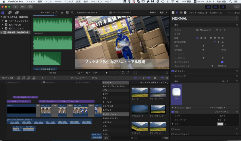241x141 pixels.
Task: Open the Background Tasks checkmark button
Action: pyautogui.click(x=30, y=7)
